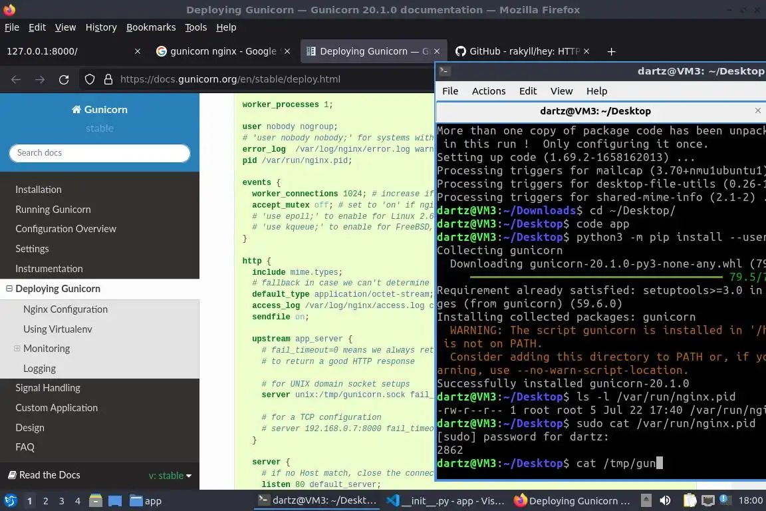Open the app folder in taskbar
The width and height of the screenshot is (766, 511).
pos(146,501)
